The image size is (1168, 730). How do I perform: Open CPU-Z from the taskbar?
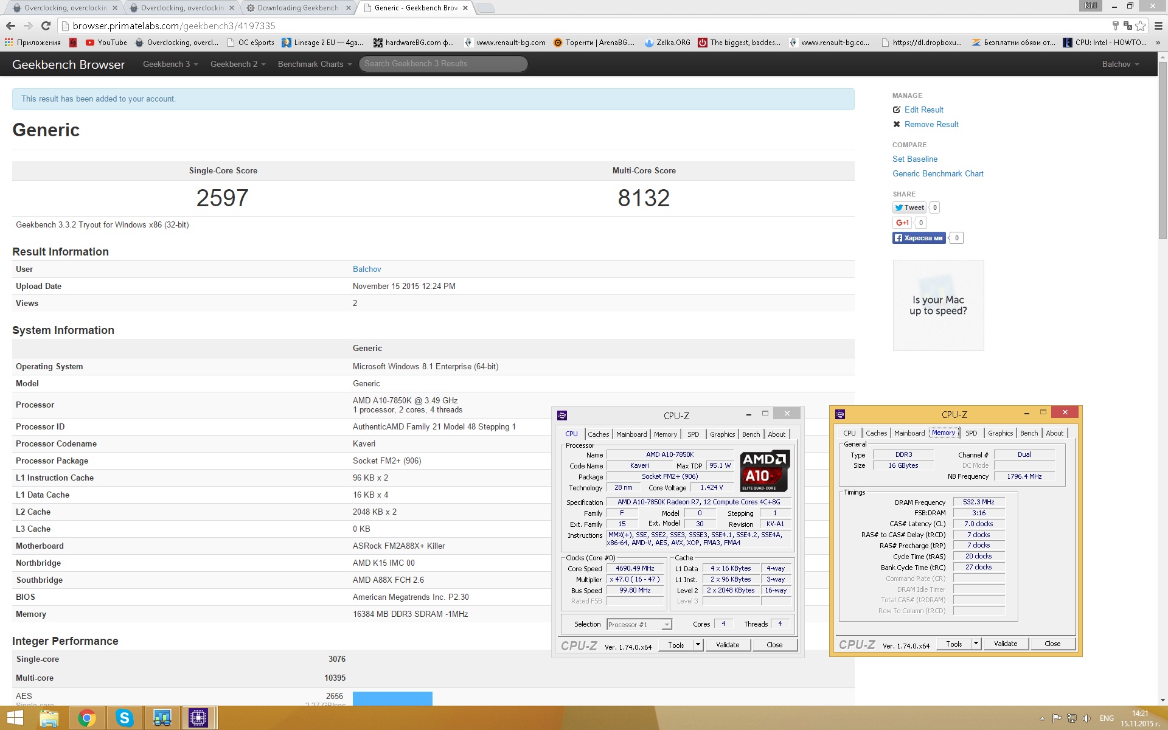(198, 718)
